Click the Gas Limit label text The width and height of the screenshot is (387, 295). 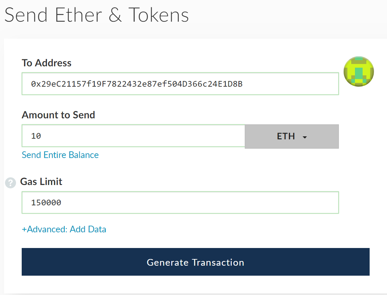[x=41, y=182]
